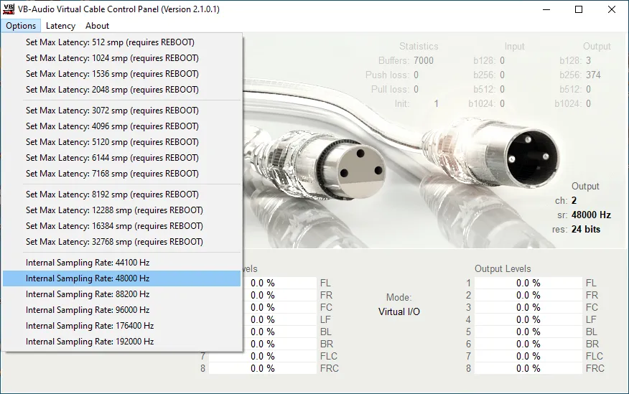Image resolution: width=629 pixels, height=394 pixels.
Task: Click the Virtual I/O mode label
Action: tap(399, 311)
